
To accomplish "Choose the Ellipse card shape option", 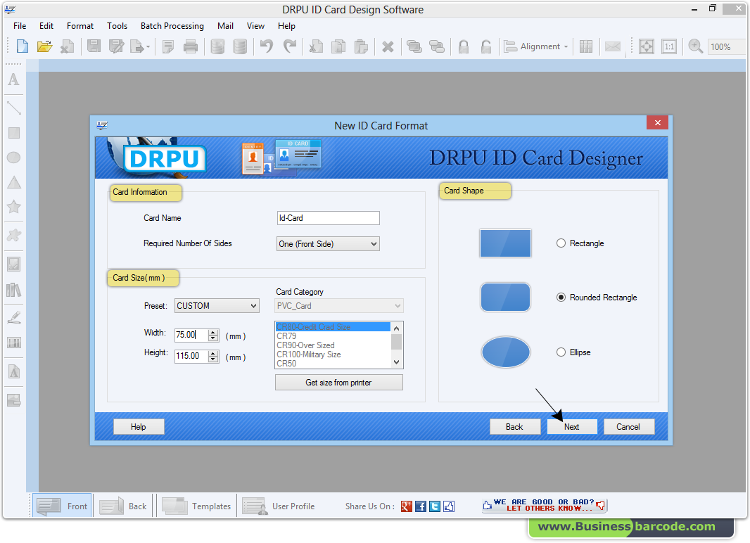I will (x=561, y=352).
